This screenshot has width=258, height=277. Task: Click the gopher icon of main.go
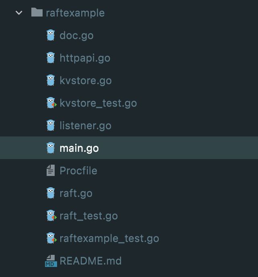[x=51, y=148]
